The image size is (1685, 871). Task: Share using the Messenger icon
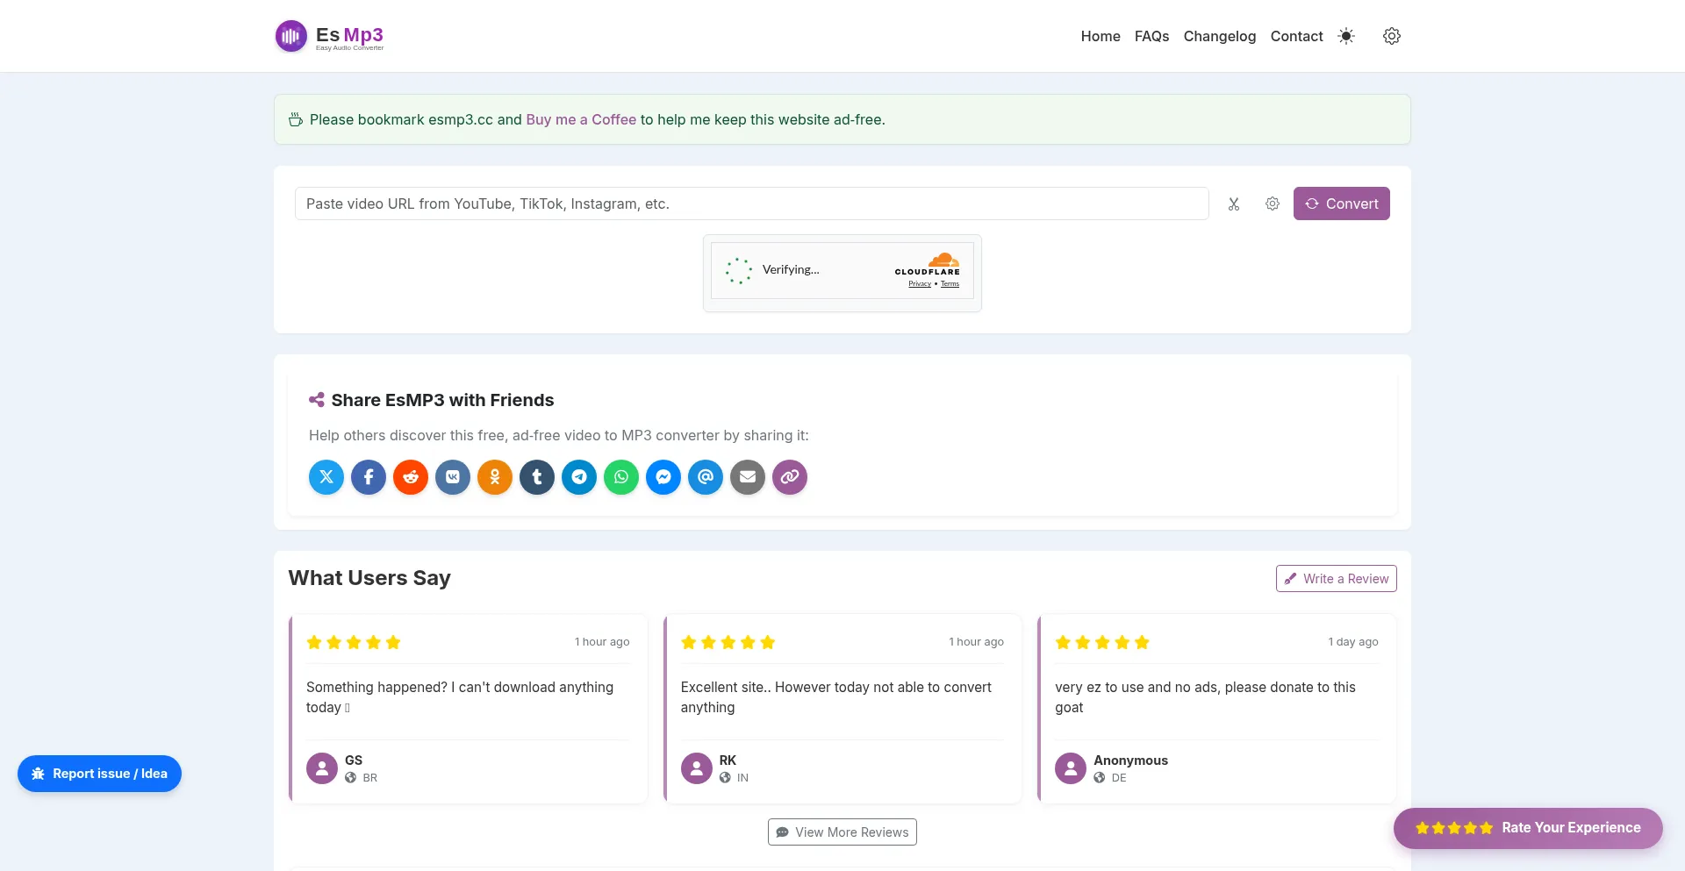[x=663, y=477]
